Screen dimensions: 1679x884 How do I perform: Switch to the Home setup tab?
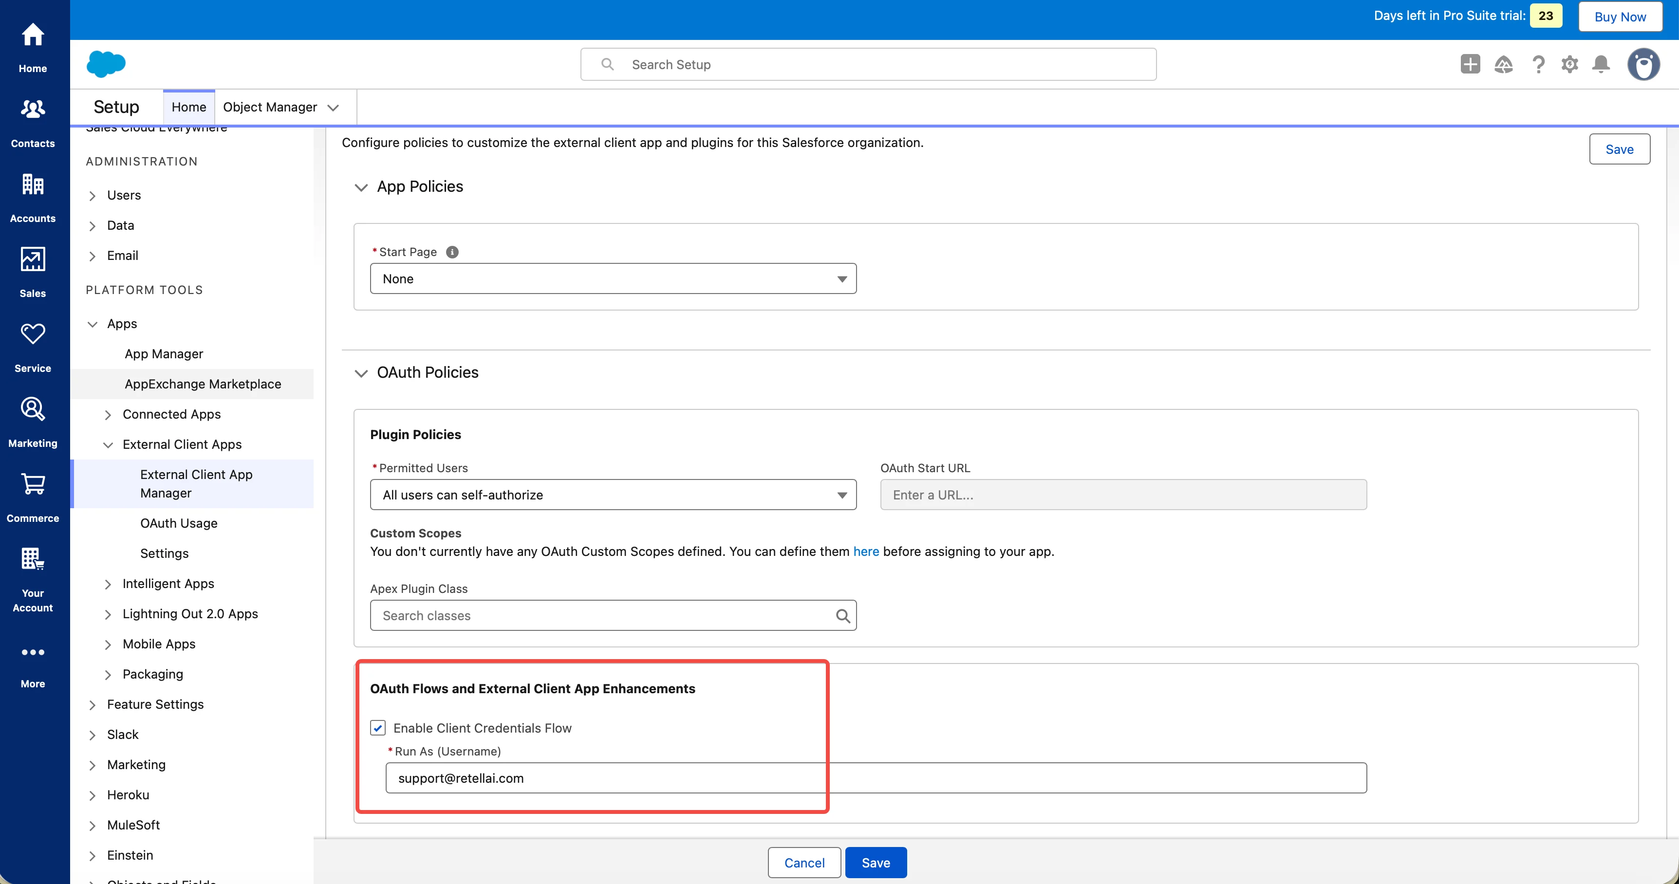click(188, 107)
